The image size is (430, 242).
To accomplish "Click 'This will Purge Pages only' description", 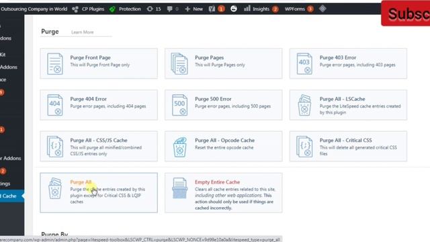I will click(220, 65).
